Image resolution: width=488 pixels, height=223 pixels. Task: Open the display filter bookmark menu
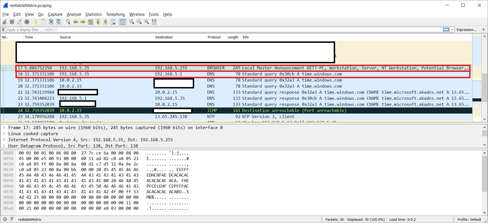tap(3, 30)
